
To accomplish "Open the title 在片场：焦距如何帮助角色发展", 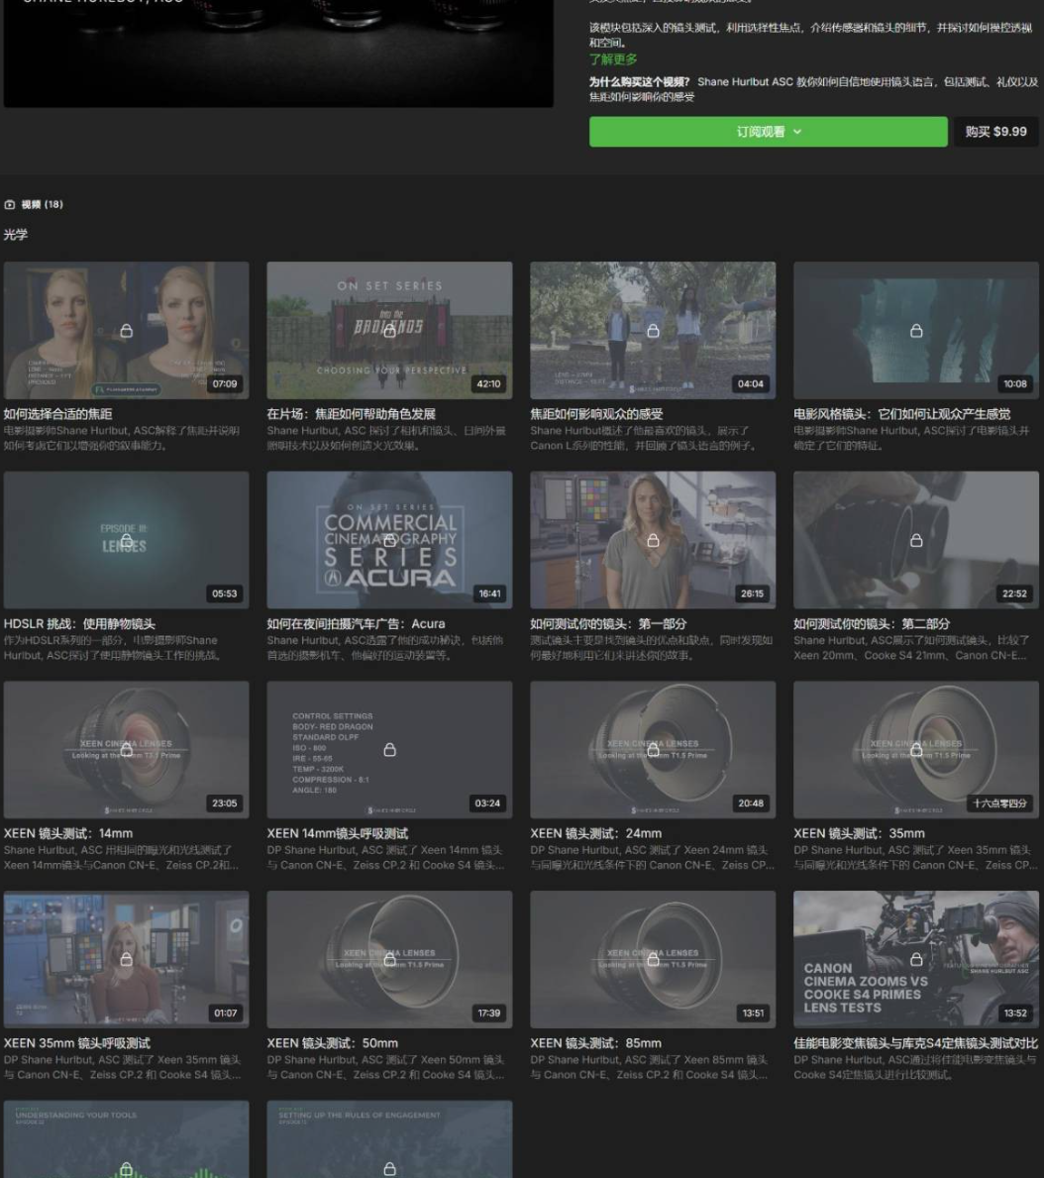I will point(352,414).
